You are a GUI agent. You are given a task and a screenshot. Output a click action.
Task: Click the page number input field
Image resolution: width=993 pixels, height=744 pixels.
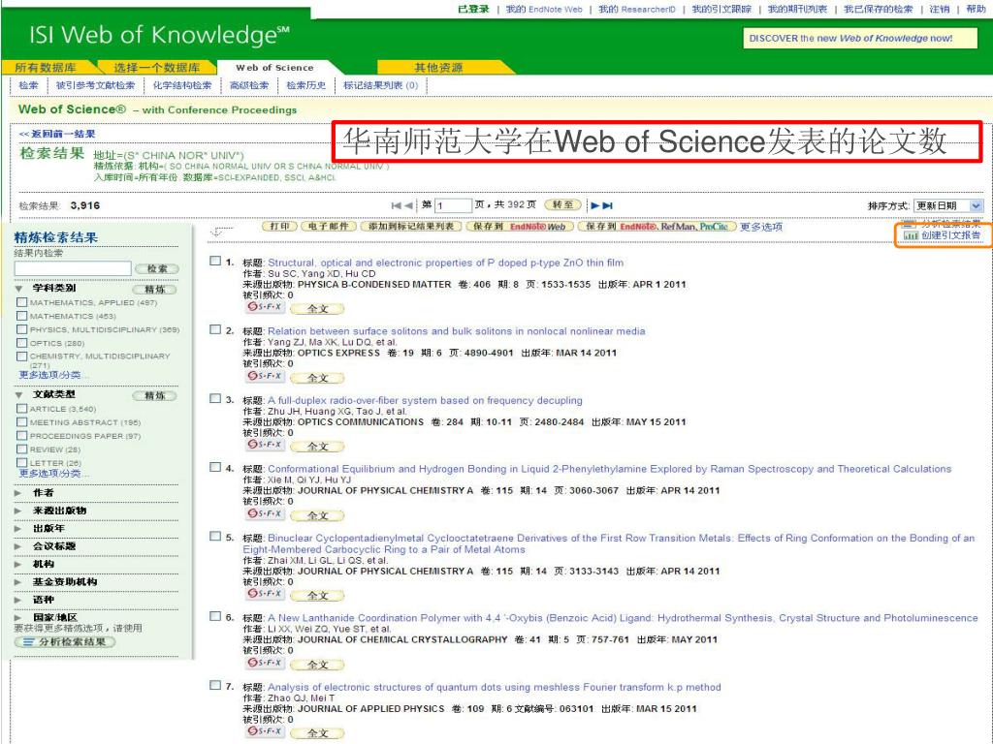coord(454,205)
